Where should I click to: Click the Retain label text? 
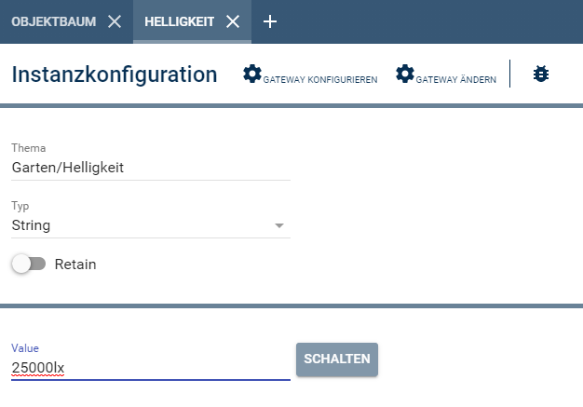pos(75,265)
